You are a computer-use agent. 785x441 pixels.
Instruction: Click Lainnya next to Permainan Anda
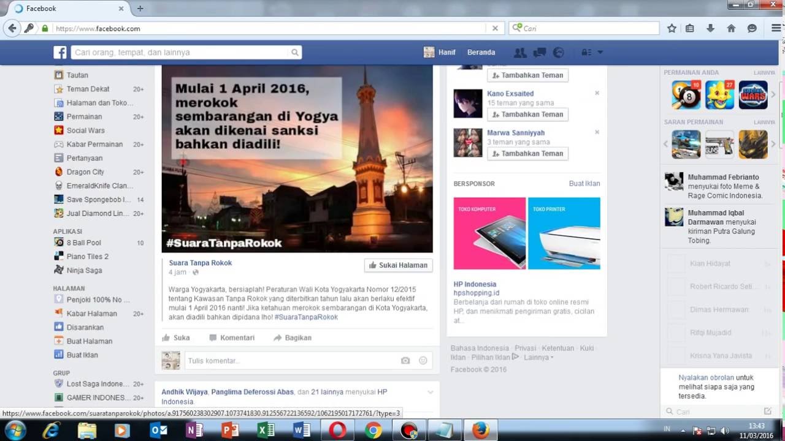click(765, 72)
